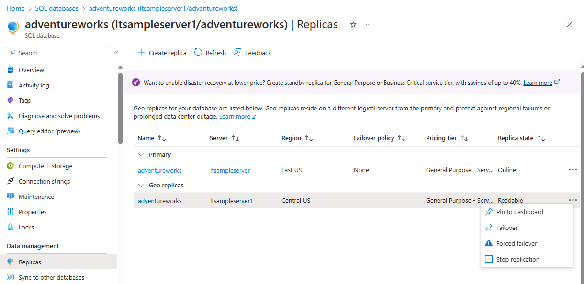Choose Stop replication from context menu

pyautogui.click(x=527, y=259)
